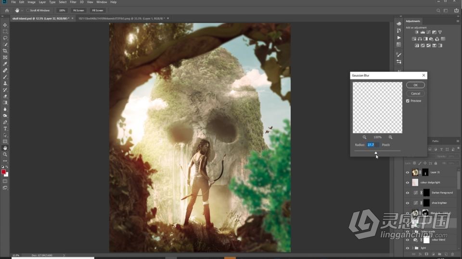Open the File menu
This screenshot has width=462, height=259.
(13, 2)
